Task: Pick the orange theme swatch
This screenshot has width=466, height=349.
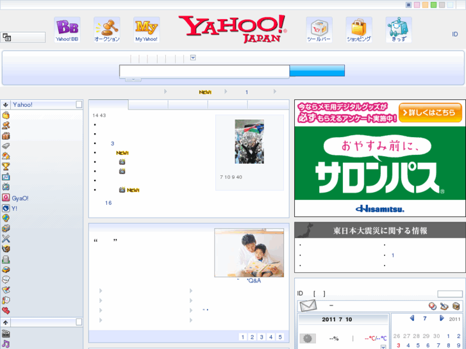Action: [x=425, y=4]
